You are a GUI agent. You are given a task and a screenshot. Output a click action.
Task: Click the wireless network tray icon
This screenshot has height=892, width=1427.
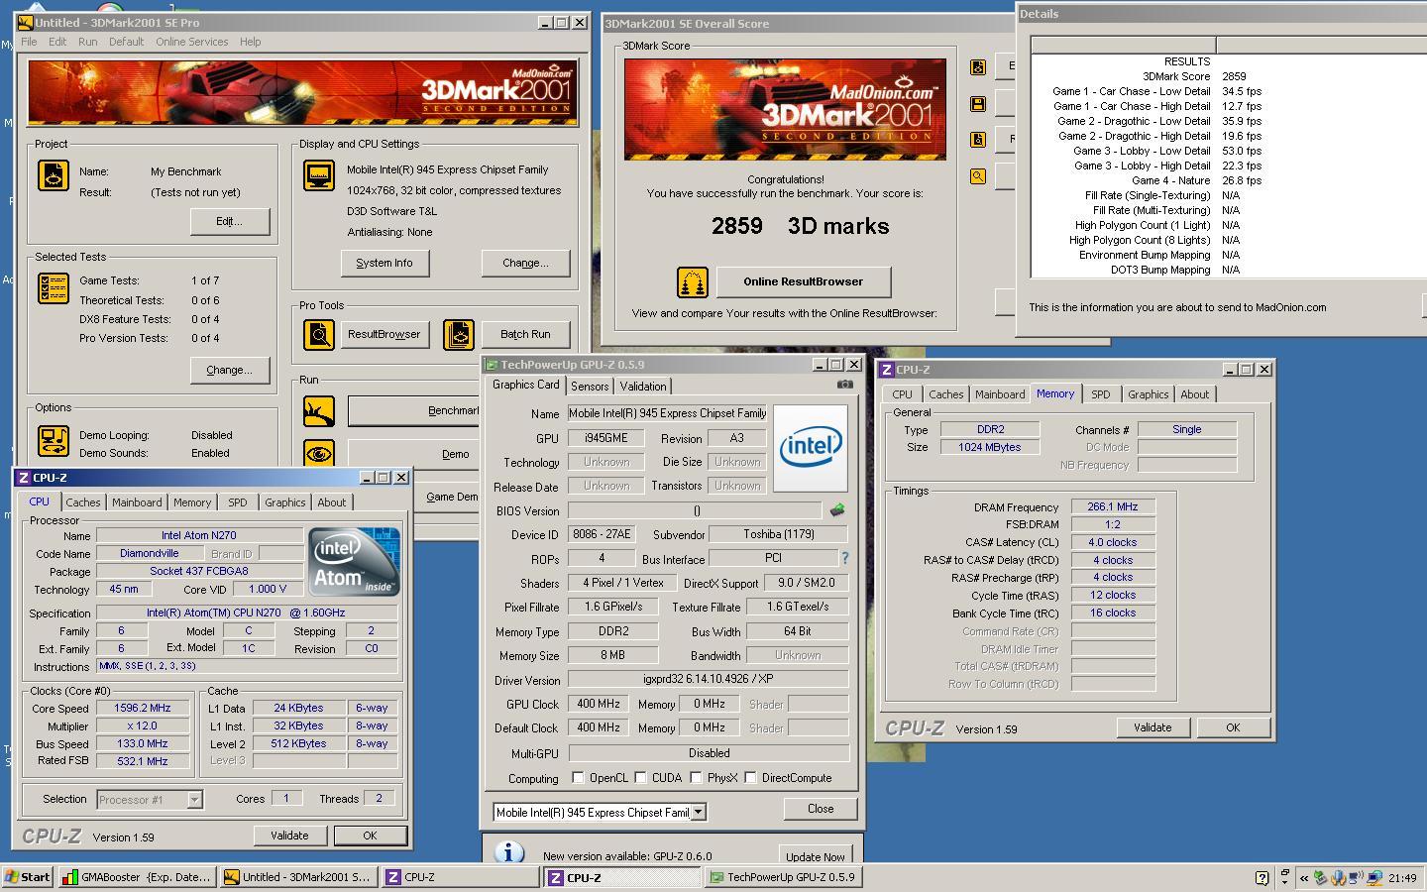coord(1357,878)
